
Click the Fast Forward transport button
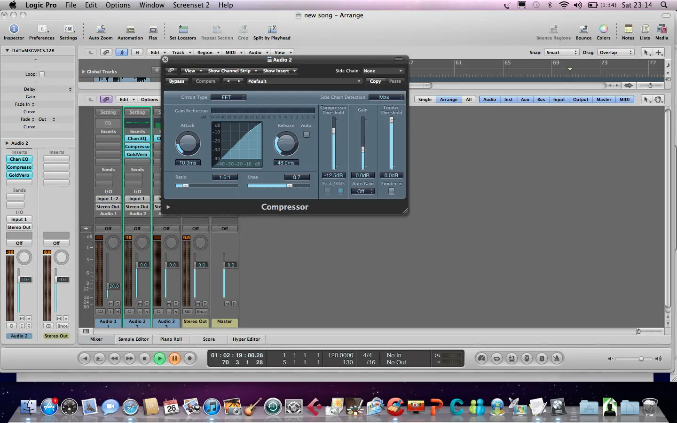(129, 358)
